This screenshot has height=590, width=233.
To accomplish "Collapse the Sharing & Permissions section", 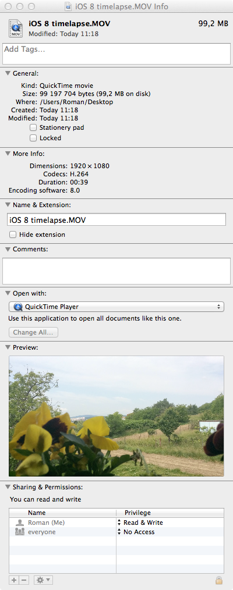I will point(8,487).
